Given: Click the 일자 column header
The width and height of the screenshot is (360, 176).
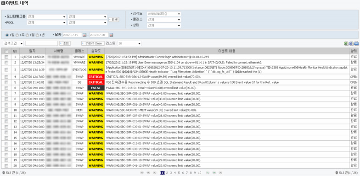Looking at the screenshot, I should click(32, 51).
